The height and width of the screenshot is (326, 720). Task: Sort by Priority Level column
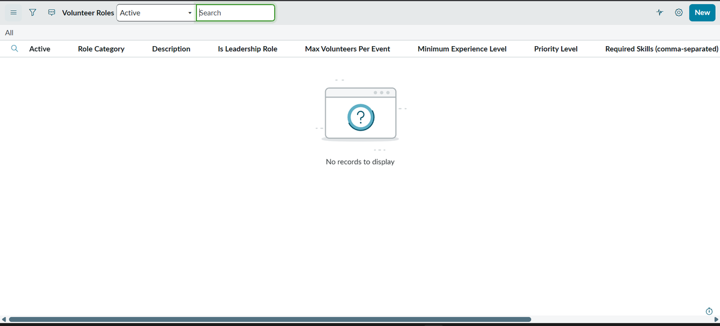(x=556, y=49)
